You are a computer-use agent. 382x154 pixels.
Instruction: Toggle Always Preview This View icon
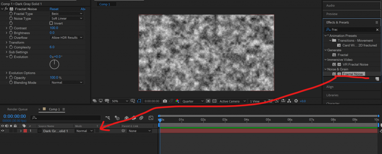coord(94,101)
